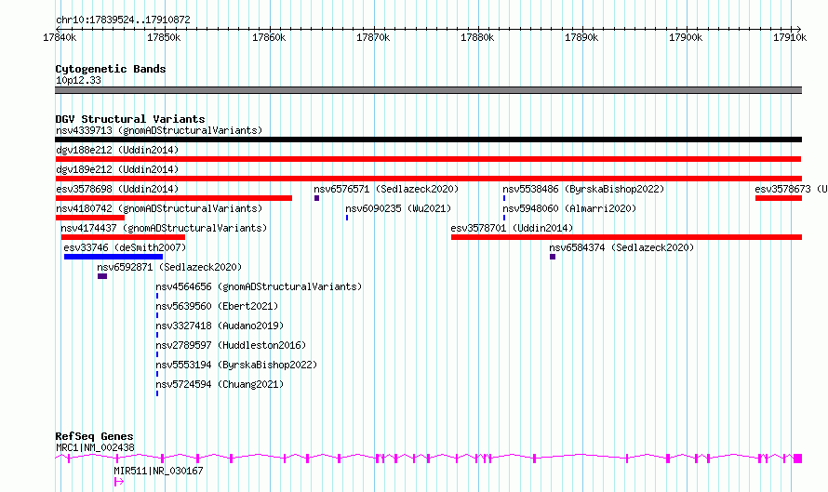Click the 17900k ruler tick label

point(686,37)
